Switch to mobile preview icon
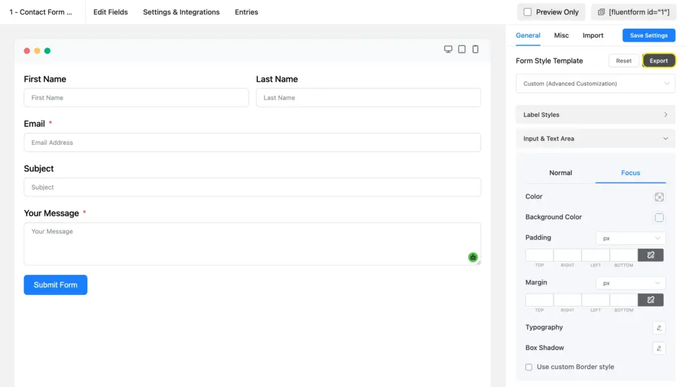The width and height of the screenshot is (686, 387). [x=475, y=49]
